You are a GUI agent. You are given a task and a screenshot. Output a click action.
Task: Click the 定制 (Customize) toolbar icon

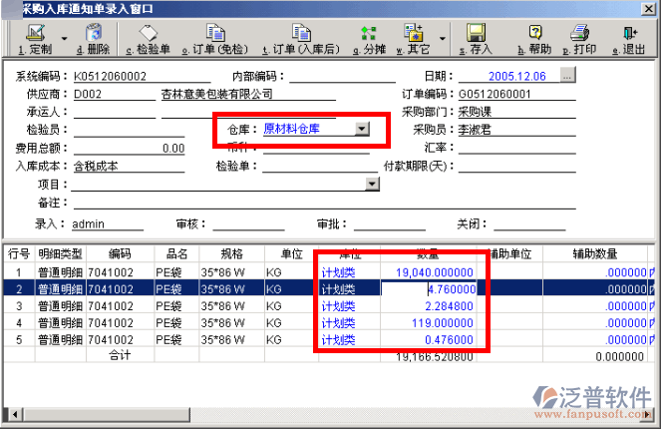point(34,40)
